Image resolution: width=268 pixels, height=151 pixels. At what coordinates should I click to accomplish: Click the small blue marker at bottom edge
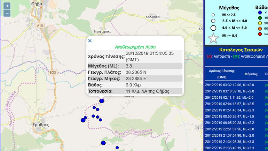click(x=117, y=148)
